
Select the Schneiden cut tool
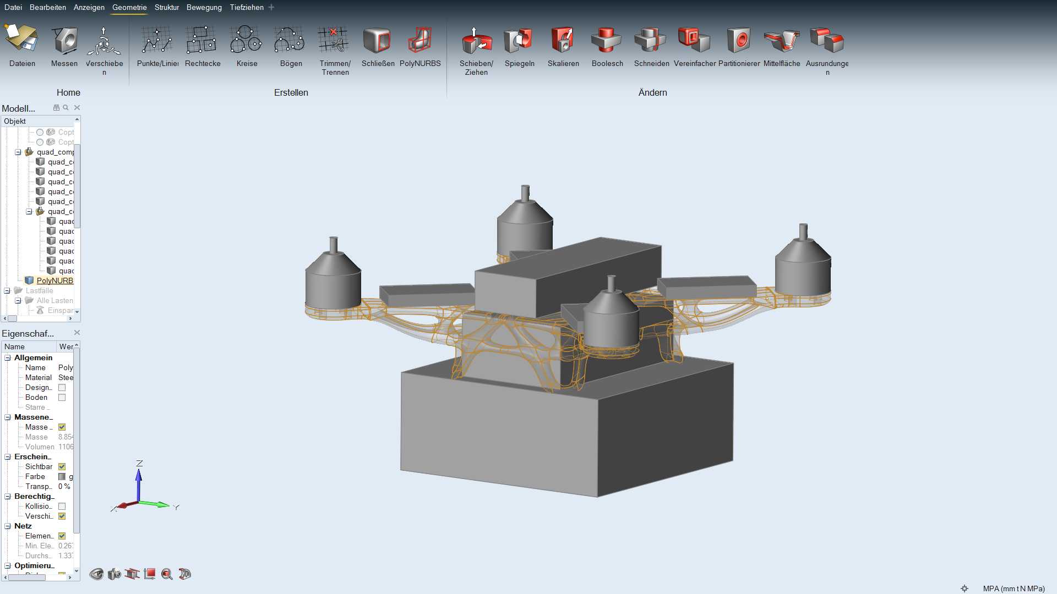650,40
